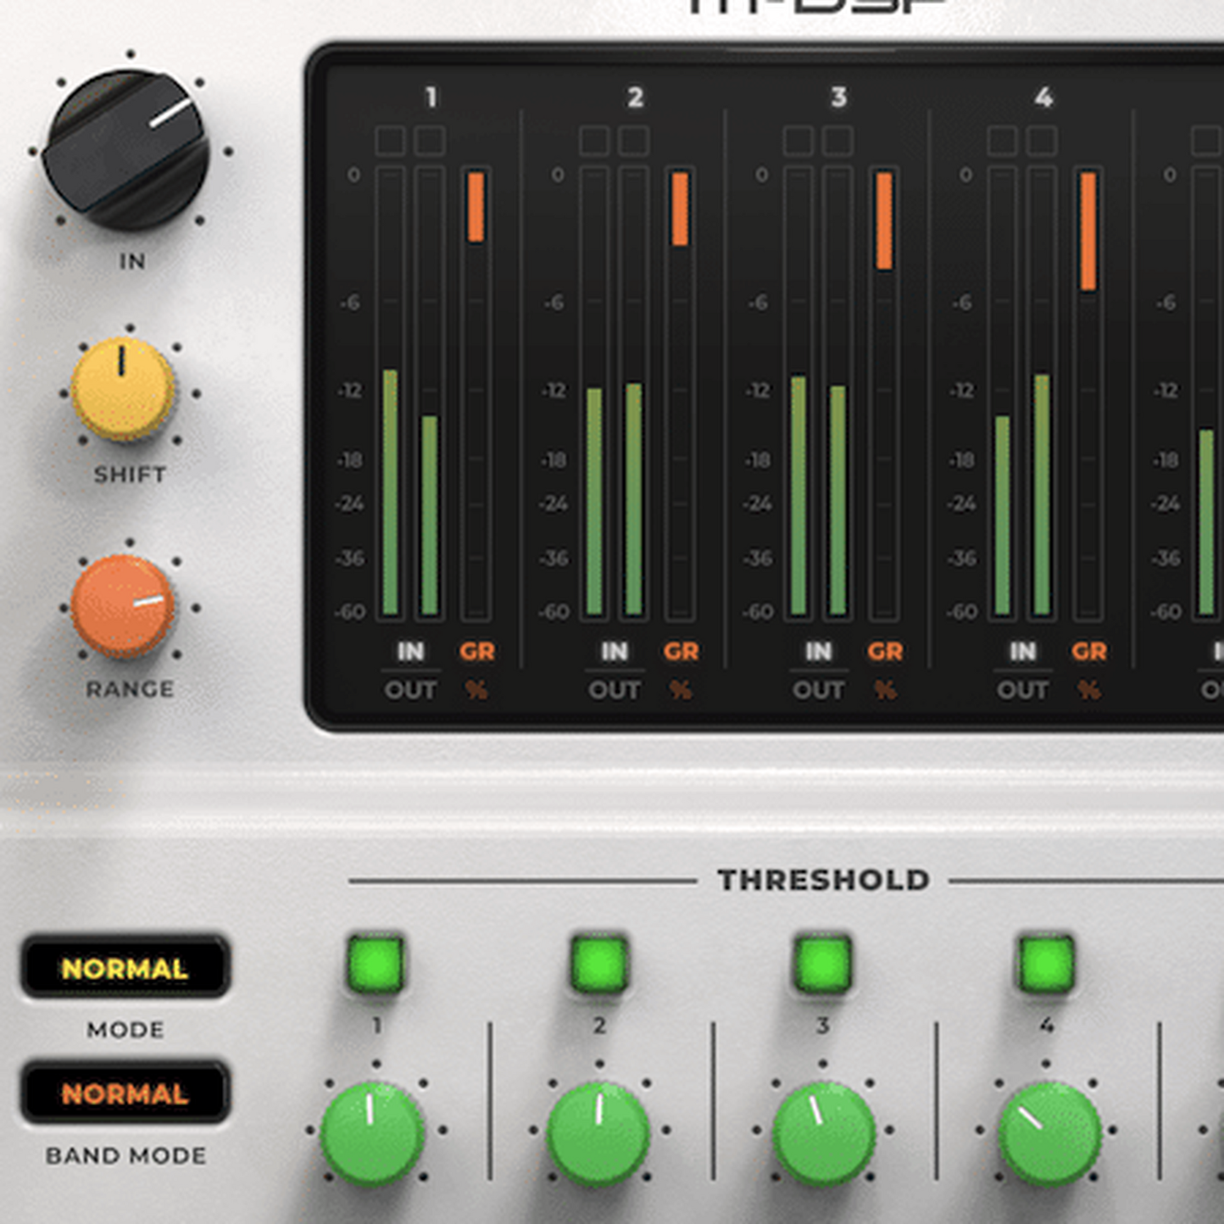Click the band 4 threshold knob
The width and height of the screenshot is (1224, 1224).
click(1049, 1133)
